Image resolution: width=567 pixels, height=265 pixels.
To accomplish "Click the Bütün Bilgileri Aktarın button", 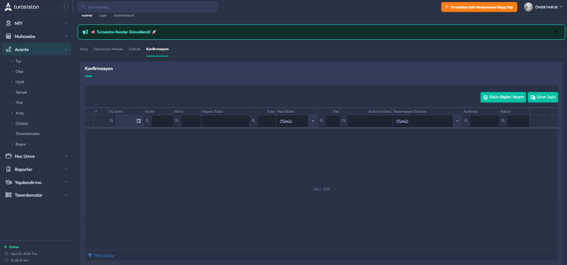I will point(503,97).
